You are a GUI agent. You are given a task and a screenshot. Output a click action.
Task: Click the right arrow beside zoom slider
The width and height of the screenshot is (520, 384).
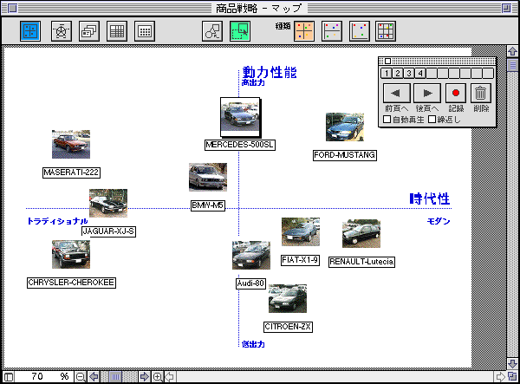pos(144,377)
